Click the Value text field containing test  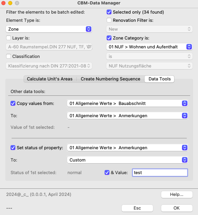[x=160, y=172]
